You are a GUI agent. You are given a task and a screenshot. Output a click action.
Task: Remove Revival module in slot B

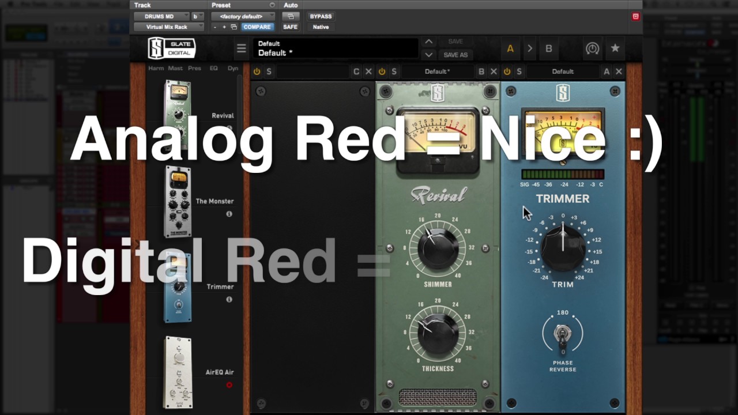(x=494, y=71)
